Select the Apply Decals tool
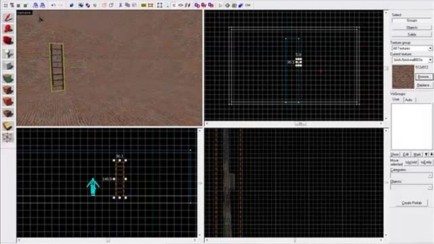 point(8,102)
